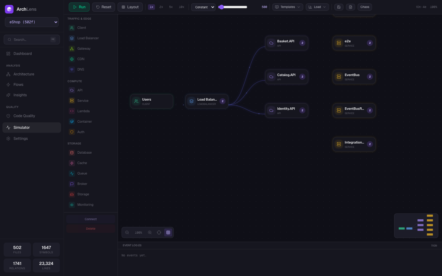Choose the Storage component in the palette
This screenshot has width=442, height=276.
pyautogui.click(x=91, y=194)
